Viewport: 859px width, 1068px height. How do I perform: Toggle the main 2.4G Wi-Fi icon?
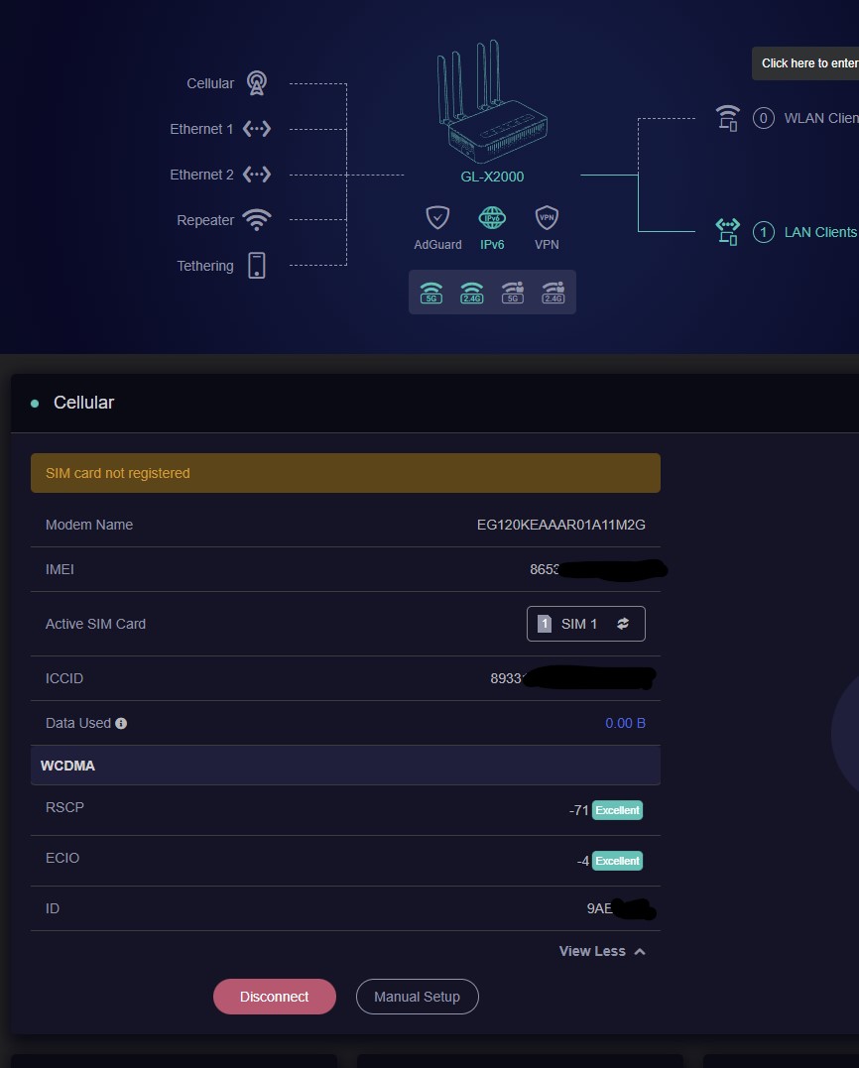(x=471, y=293)
